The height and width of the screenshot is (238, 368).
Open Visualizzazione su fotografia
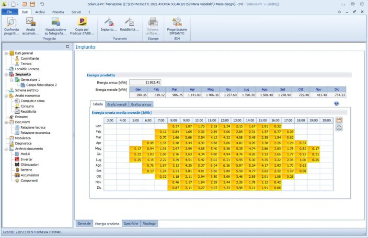pyautogui.click(x=56, y=26)
